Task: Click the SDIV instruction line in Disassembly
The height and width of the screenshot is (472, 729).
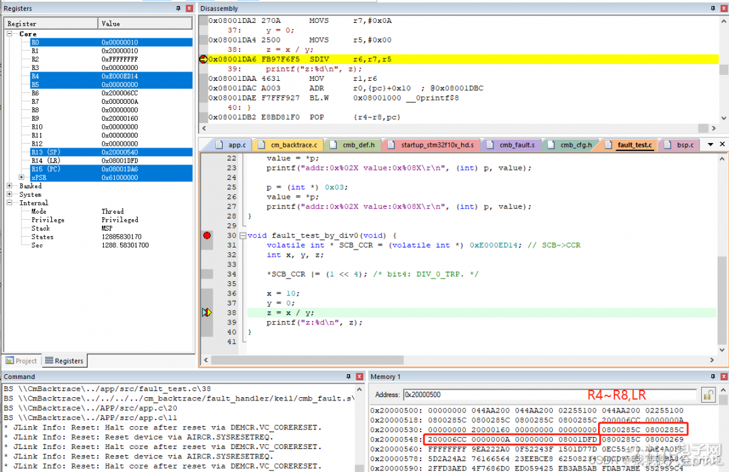Action: click(462, 59)
